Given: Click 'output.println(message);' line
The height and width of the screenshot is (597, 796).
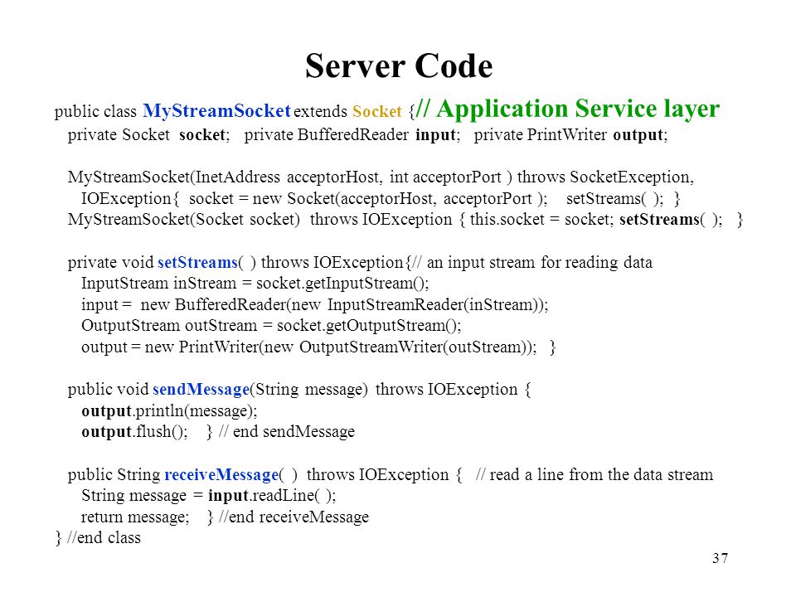Looking at the screenshot, I should pyautogui.click(x=169, y=410).
